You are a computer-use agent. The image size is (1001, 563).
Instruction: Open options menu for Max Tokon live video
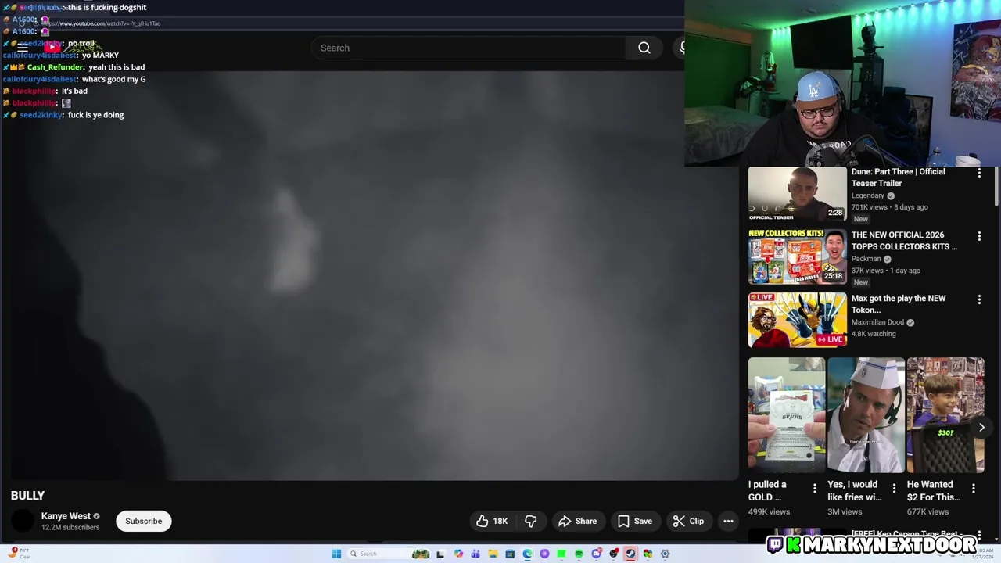(x=979, y=299)
